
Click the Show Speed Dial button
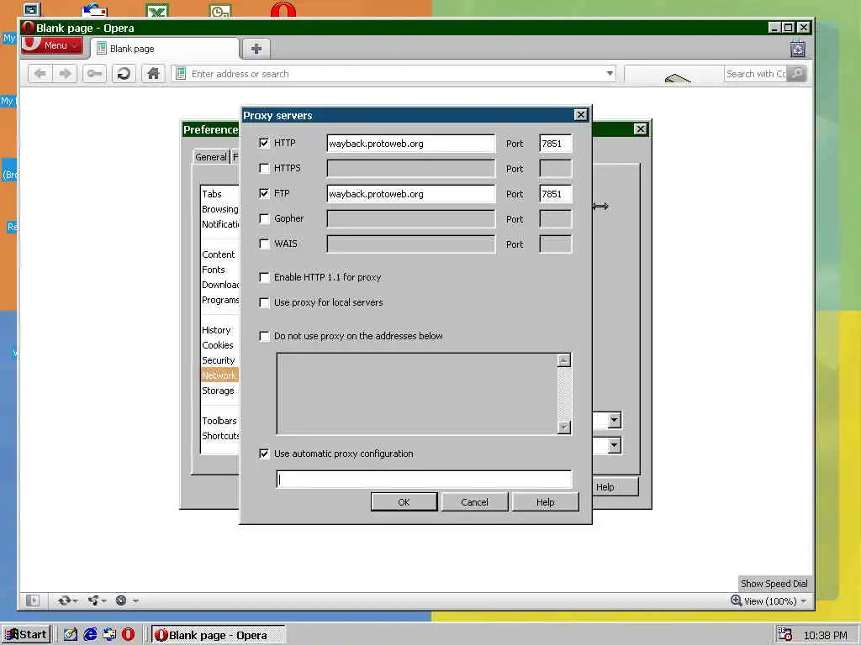pyautogui.click(x=774, y=584)
